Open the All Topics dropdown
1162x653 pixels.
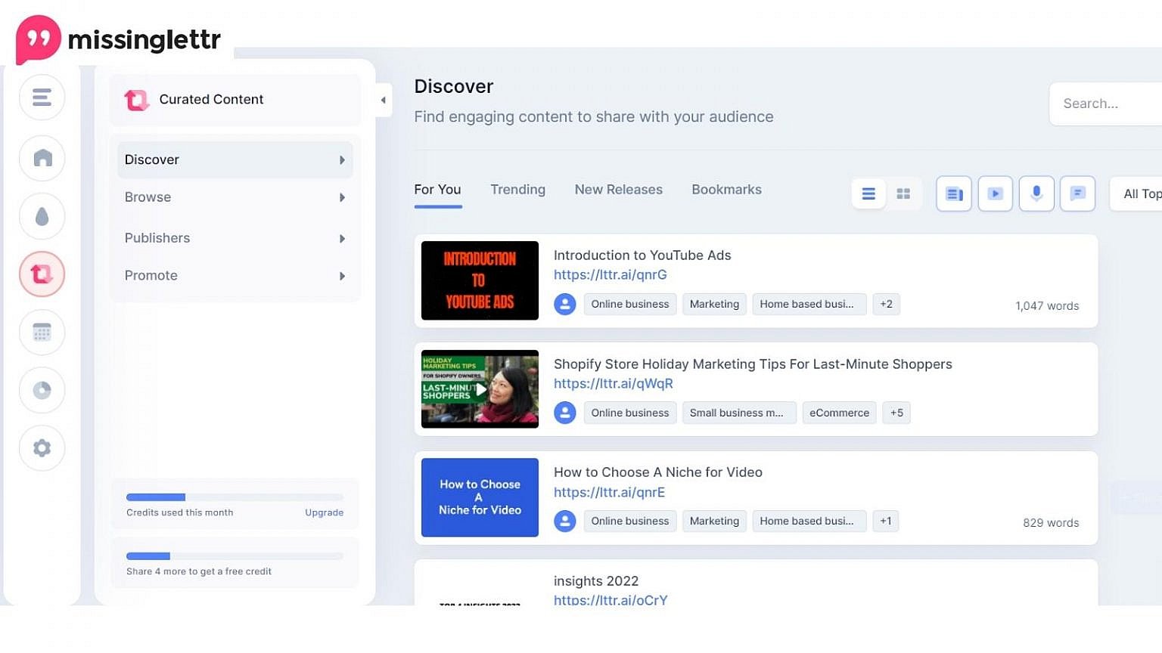pos(1142,193)
